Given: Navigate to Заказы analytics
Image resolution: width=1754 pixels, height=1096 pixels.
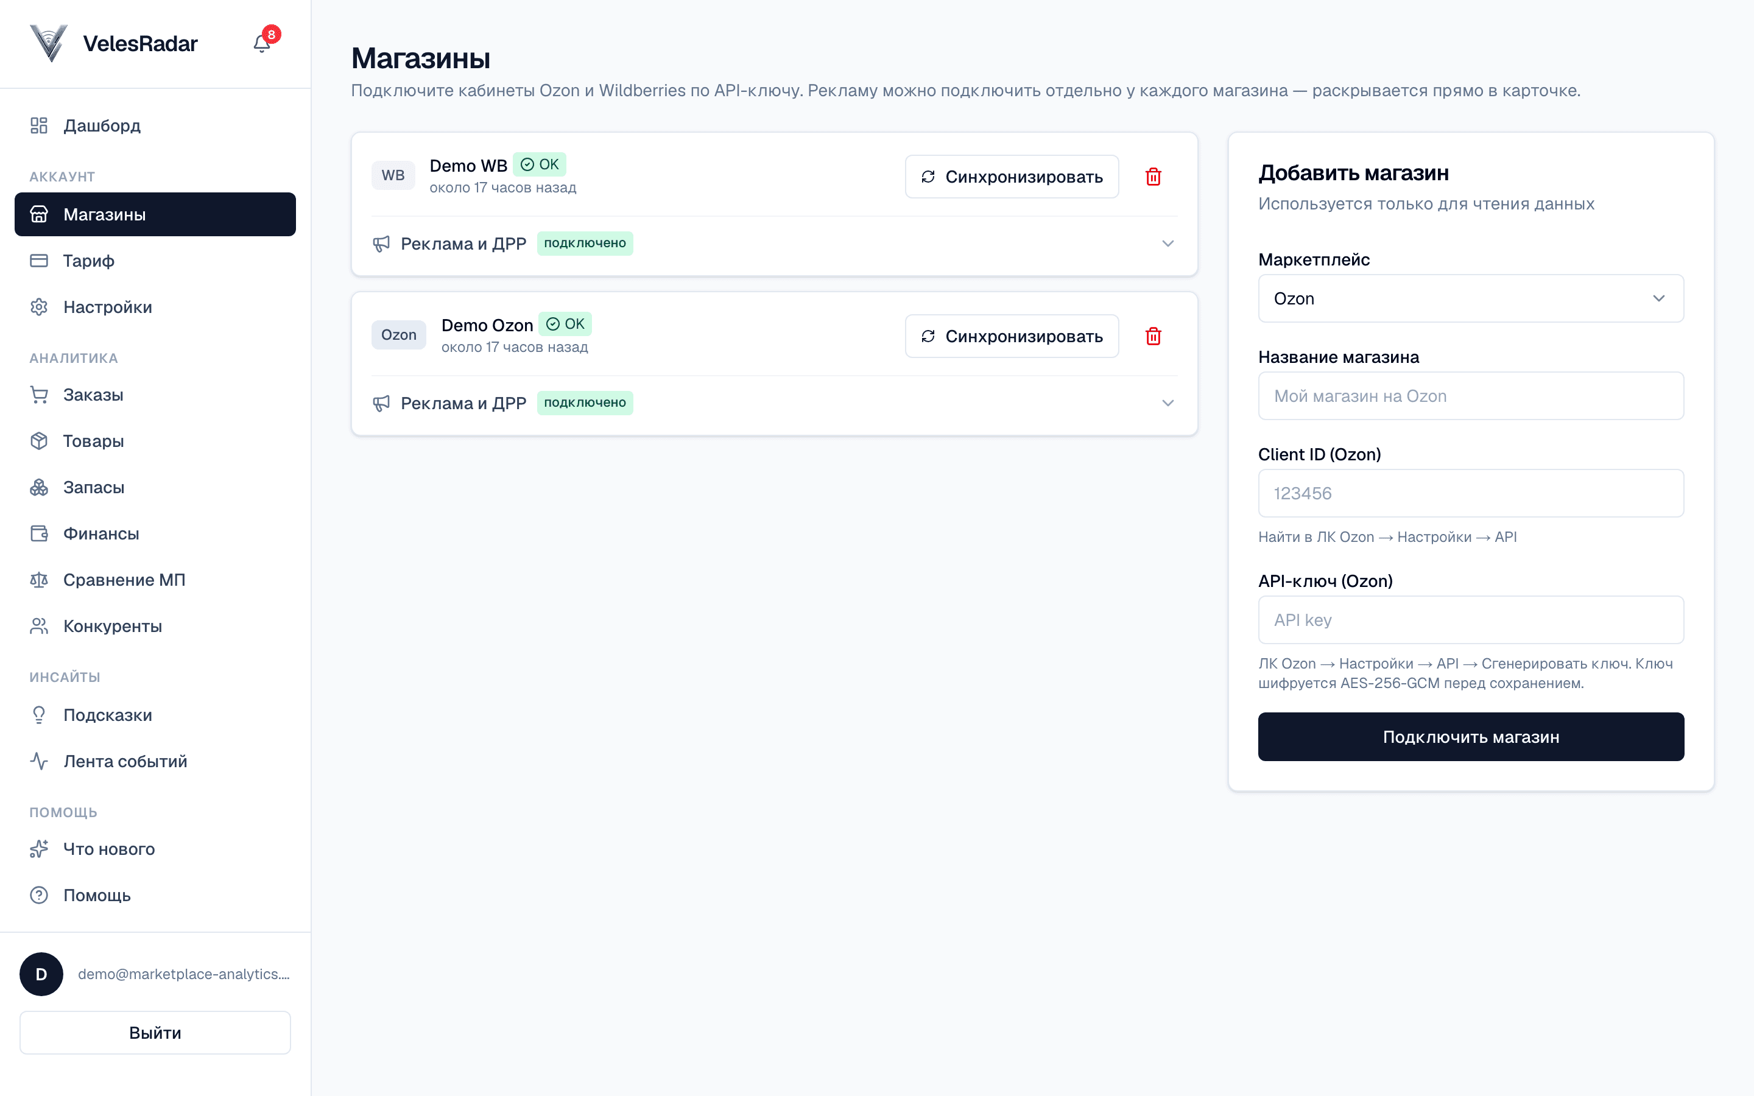Looking at the screenshot, I should 155,395.
